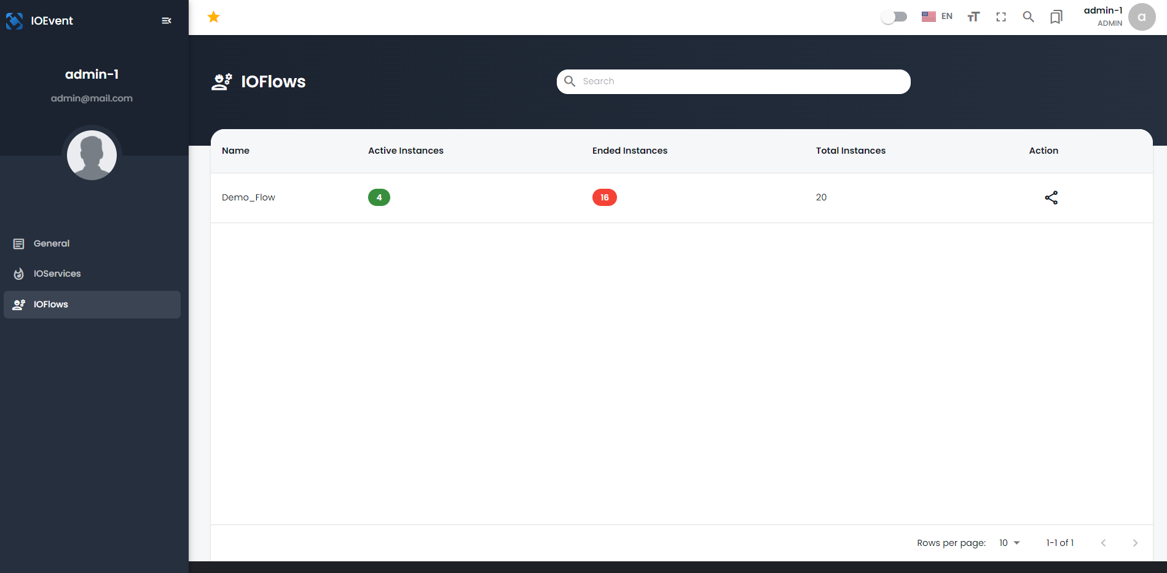The image size is (1167, 573).
Task: Collapse the sidebar using the collapse icon
Action: [x=166, y=20]
